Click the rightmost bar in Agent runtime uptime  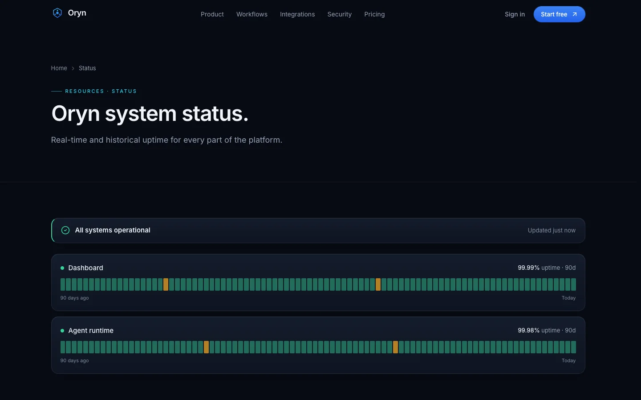click(574, 347)
